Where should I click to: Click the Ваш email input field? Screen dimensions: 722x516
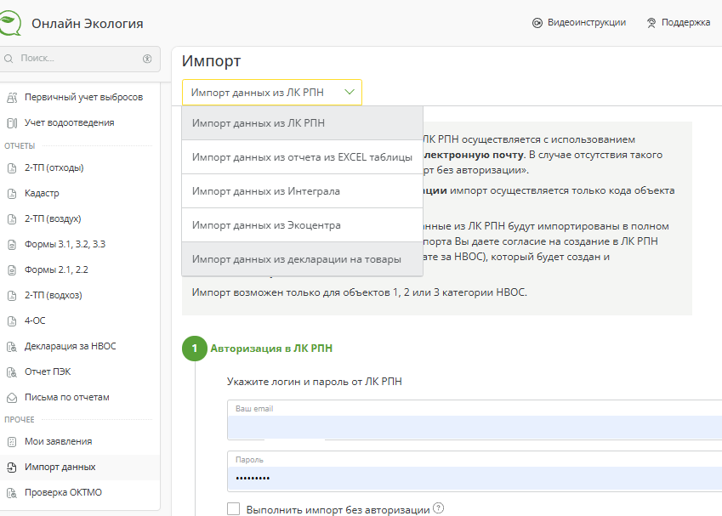pyautogui.click(x=474, y=427)
